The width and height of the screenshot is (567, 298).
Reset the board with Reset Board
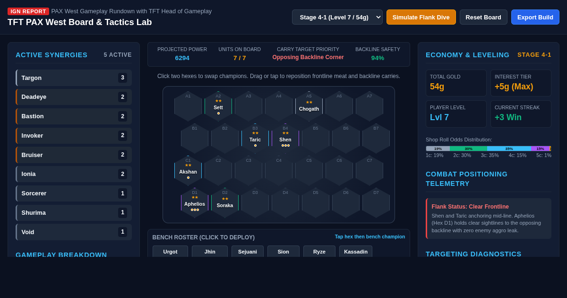coord(483,17)
